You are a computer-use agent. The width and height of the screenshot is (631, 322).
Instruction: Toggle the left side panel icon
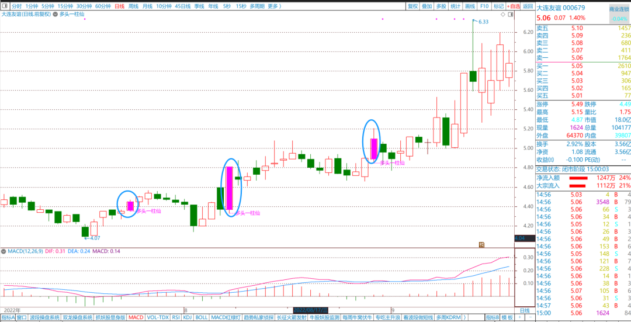click(5, 6)
